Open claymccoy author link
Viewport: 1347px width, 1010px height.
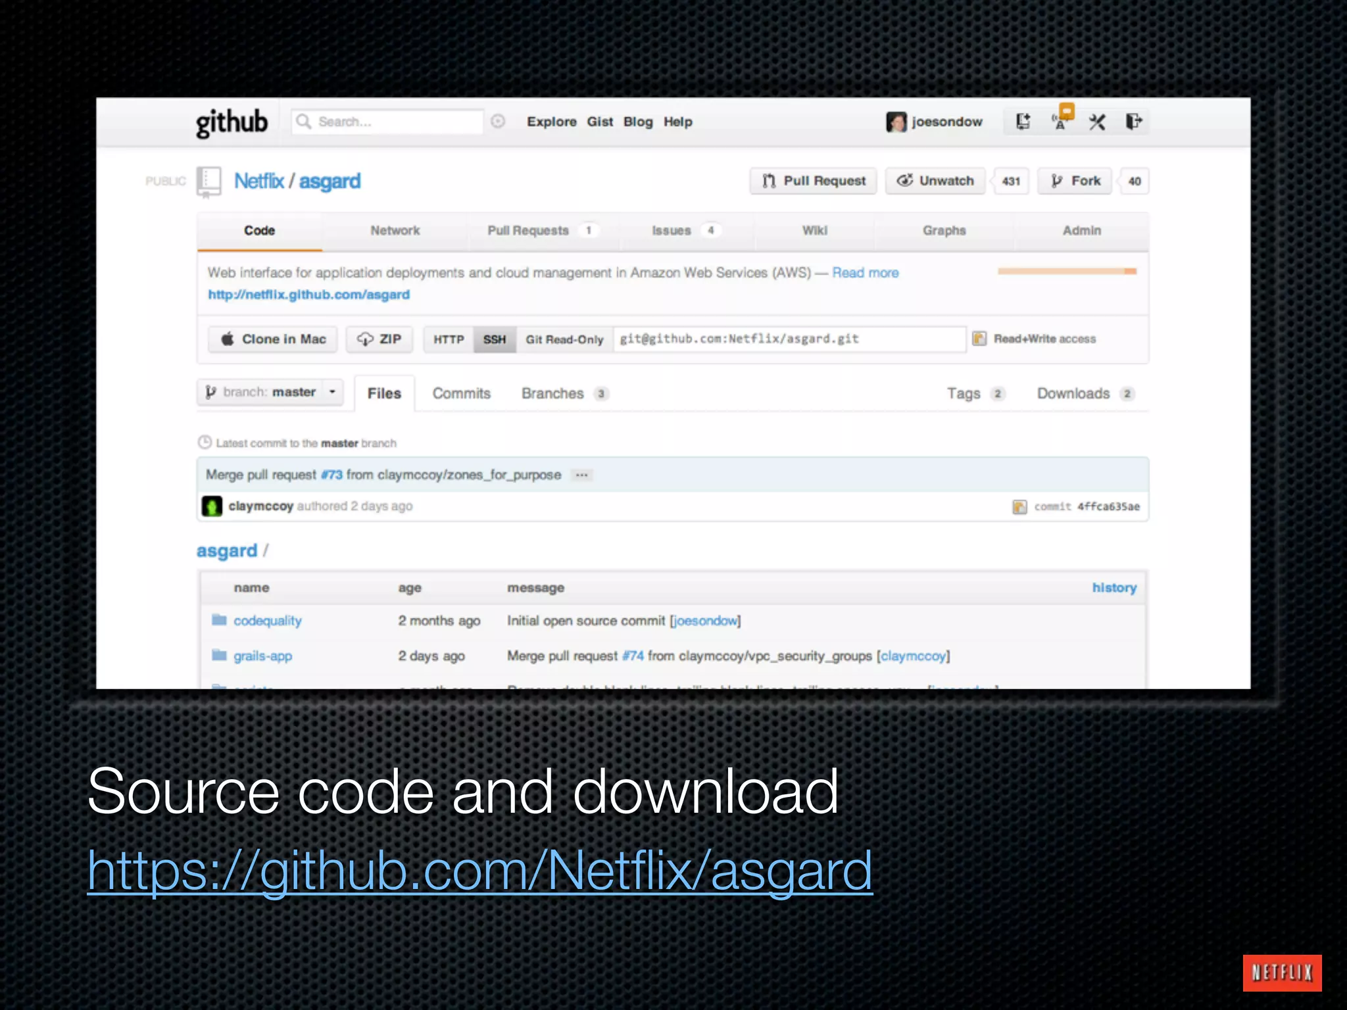[x=260, y=506]
